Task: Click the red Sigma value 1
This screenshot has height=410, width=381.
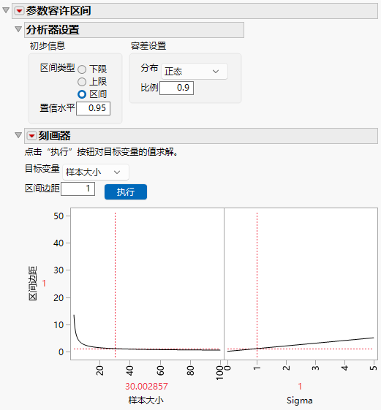Action: [x=300, y=386]
